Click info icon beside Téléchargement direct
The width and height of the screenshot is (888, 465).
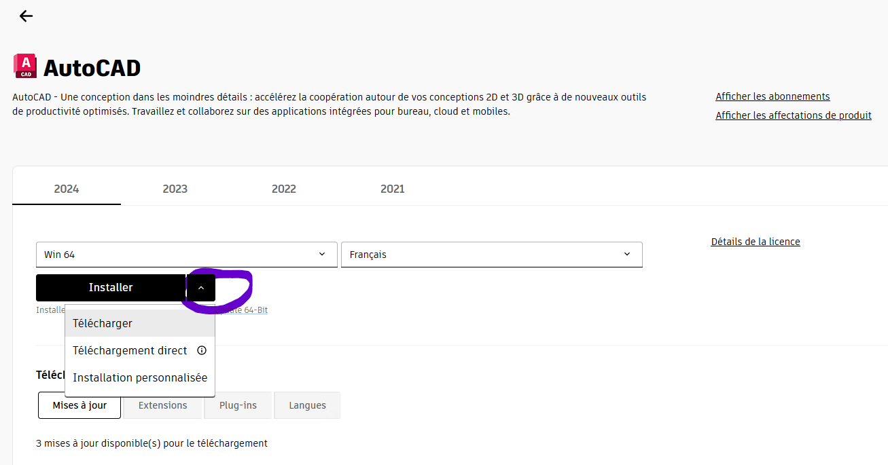[201, 351]
